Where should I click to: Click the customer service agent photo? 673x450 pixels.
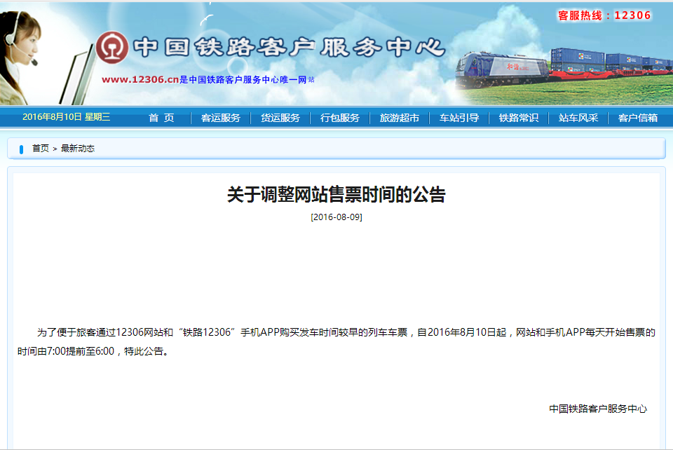[22, 57]
